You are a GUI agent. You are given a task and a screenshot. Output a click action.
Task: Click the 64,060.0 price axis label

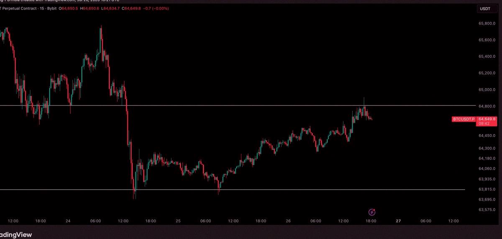(487, 168)
